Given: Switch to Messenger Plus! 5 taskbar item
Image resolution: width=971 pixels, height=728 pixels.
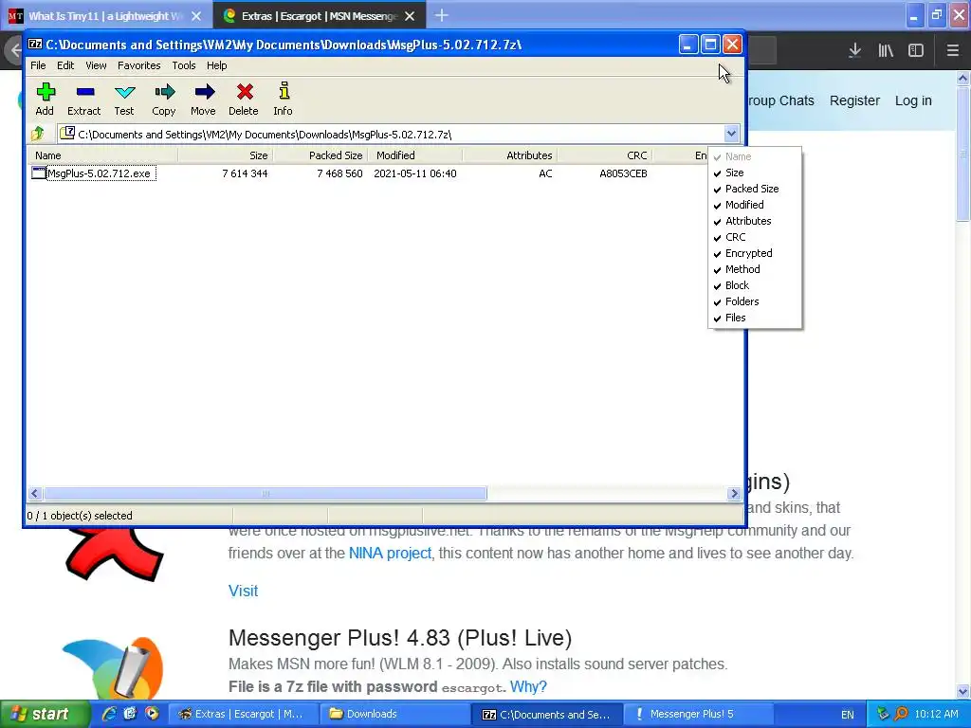Looking at the screenshot, I should point(697,714).
